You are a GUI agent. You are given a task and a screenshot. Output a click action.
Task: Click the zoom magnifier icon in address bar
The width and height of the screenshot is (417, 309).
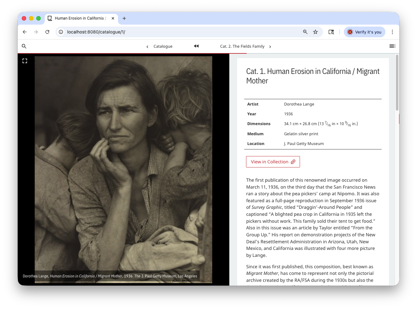(305, 32)
